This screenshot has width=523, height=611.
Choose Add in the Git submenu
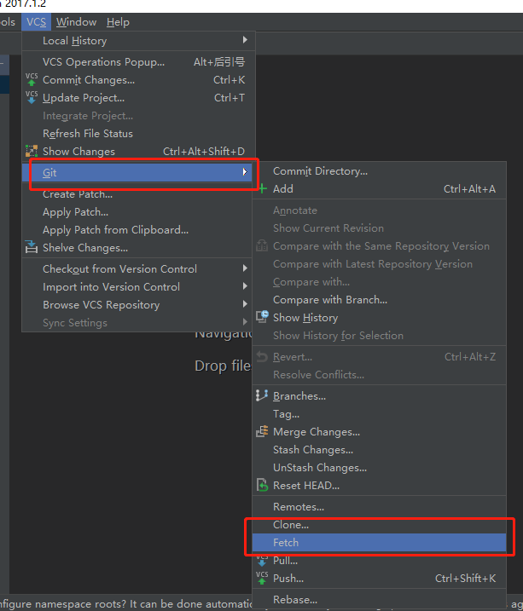point(379,189)
